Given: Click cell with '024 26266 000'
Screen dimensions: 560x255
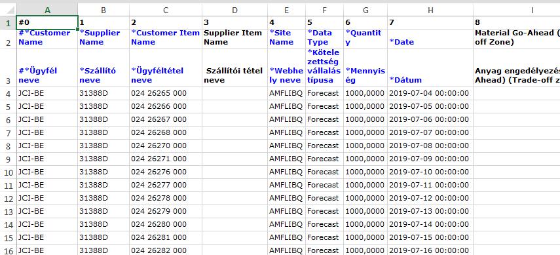Looking at the screenshot, I should point(166,107).
